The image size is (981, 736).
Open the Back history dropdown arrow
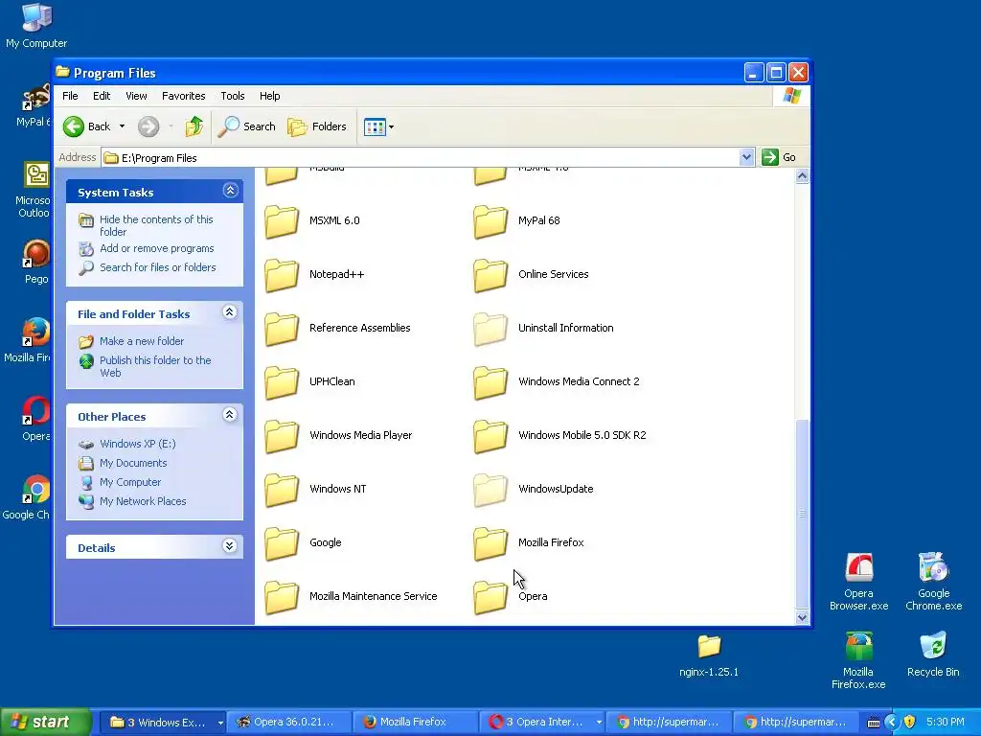pyautogui.click(x=122, y=126)
